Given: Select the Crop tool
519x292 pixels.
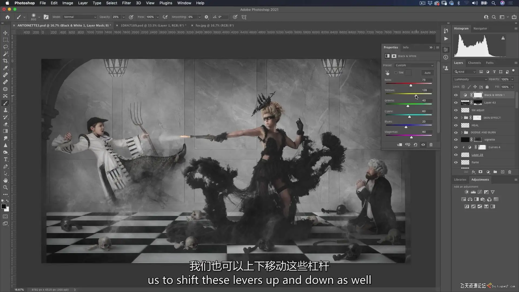Looking at the screenshot, I should click(x=5, y=61).
